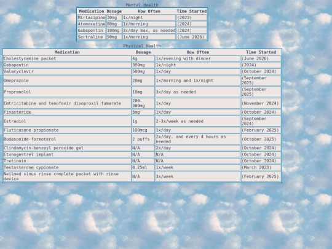332x249 pixels.
Task: Click '20mg' dosage for Omeprazole
Action: (143, 81)
